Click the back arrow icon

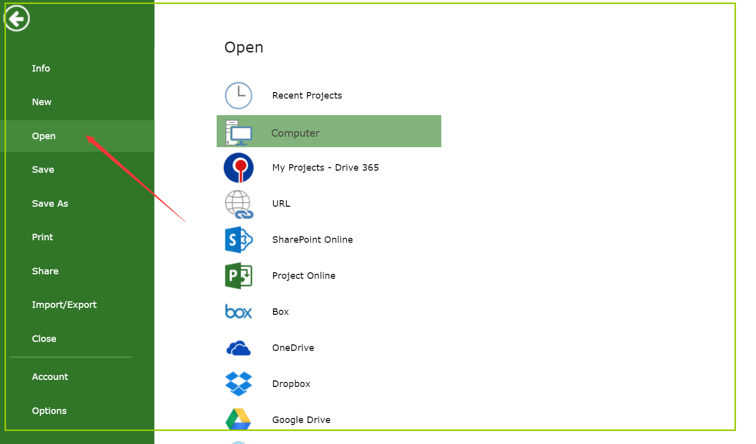tap(17, 19)
